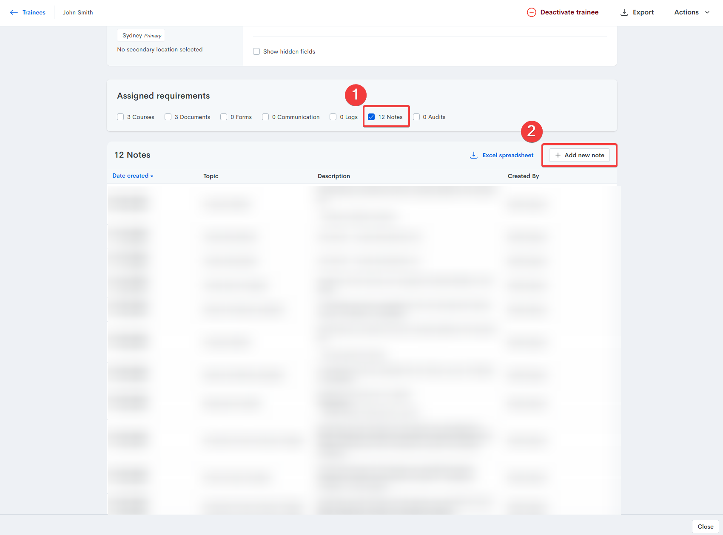Click the Excel spreadsheet link text

pyautogui.click(x=508, y=155)
